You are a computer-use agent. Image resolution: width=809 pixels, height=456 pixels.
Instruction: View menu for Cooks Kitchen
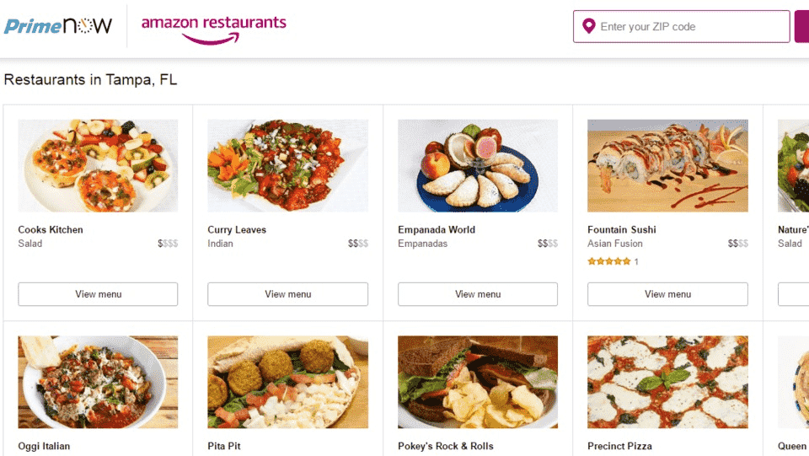pyautogui.click(x=98, y=294)
